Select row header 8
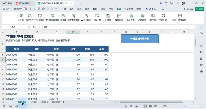This screenshot has height=109, width=206. click(3, 70)
